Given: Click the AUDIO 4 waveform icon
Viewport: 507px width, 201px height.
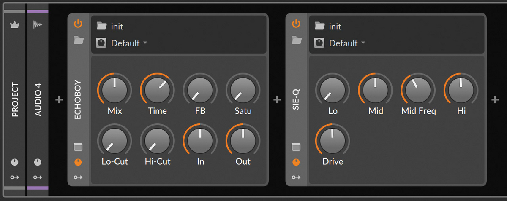Looking at the screenshot, I should (x=38, y=25).
